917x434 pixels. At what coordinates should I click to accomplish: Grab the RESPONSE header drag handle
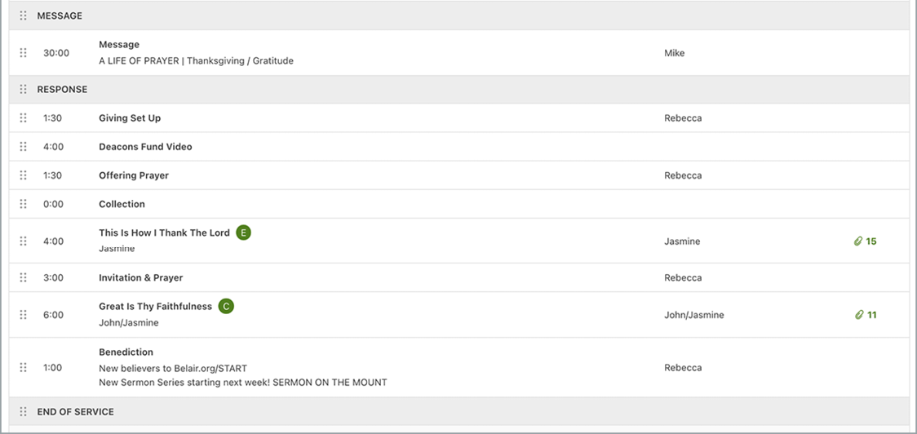click(24, 89)
